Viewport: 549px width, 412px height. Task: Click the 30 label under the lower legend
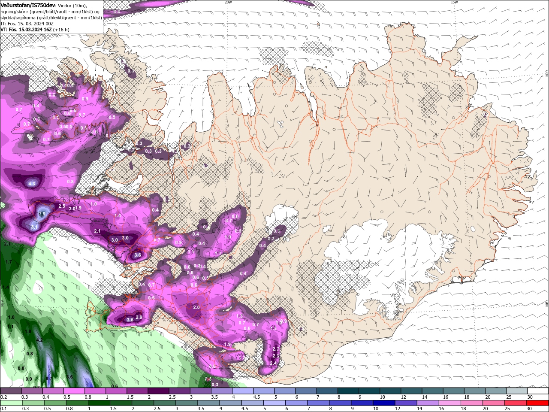coord(530,409)
